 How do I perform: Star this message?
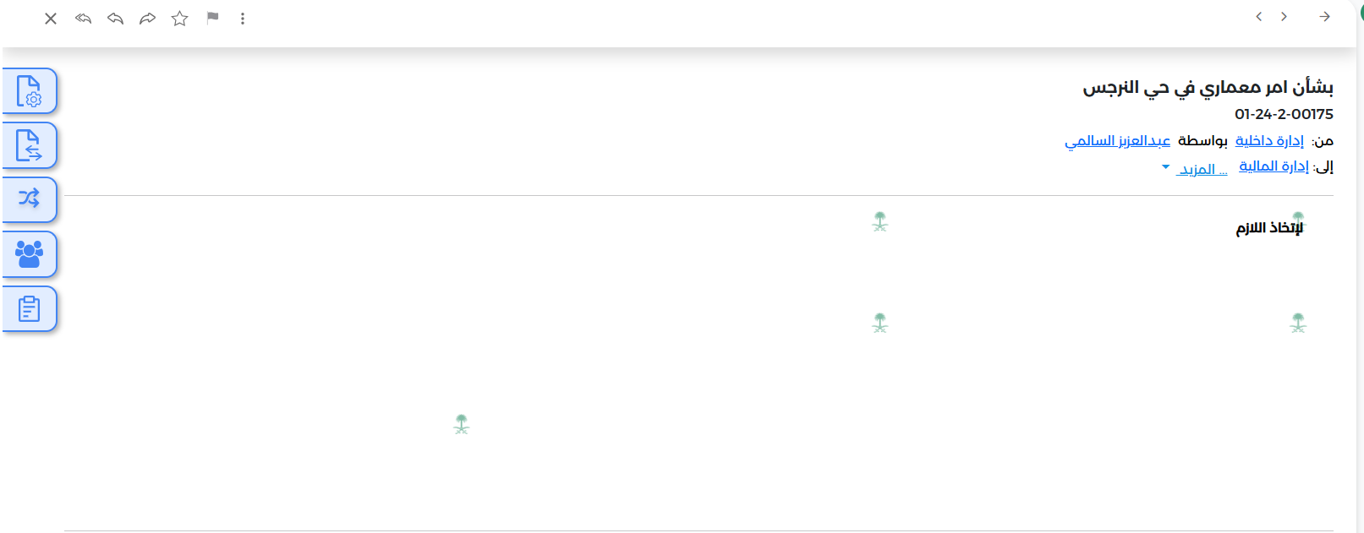pyautogui.click(x=180, y=19)
